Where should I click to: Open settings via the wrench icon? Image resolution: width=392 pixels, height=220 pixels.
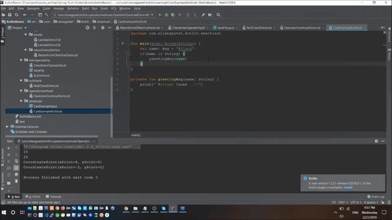click(203, 15)
